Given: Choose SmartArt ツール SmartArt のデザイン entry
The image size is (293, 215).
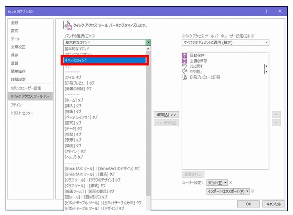Looking at the screenshot, I should [x=105, y=168].
